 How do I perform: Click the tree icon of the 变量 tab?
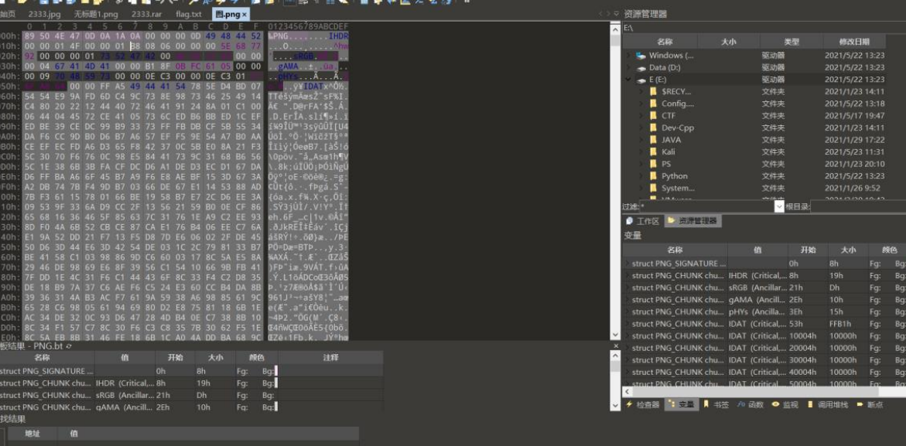click(671, 404)
